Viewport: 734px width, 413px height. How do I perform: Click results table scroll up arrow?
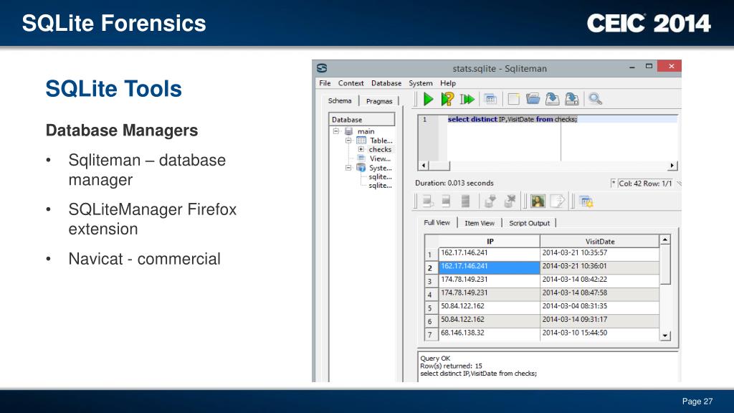coord(664,240)
